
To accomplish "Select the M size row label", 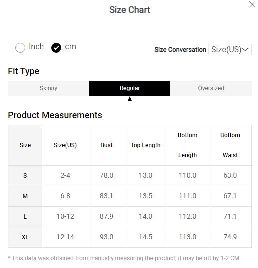I will pyautogui.click(x=25, y=196).
